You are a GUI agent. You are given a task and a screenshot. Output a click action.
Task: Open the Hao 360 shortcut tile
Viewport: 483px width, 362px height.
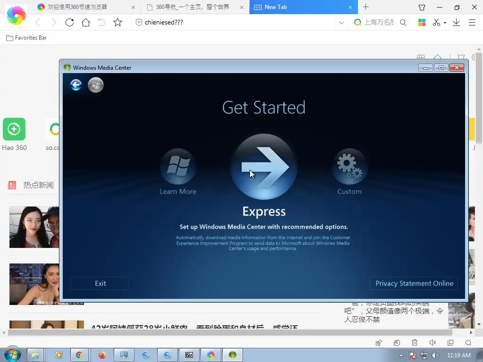tap(14, 129)
